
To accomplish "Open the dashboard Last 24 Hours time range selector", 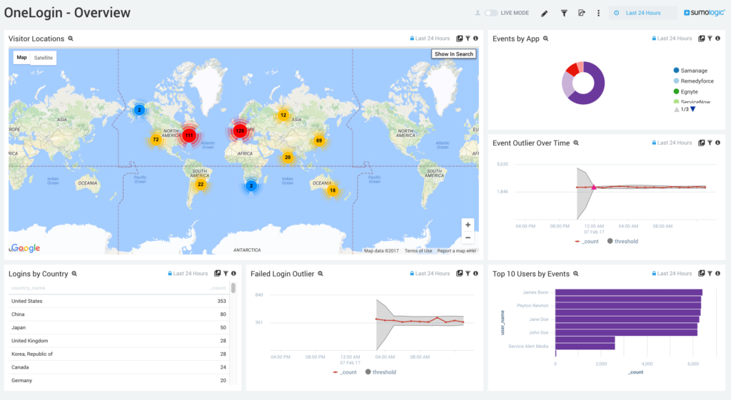I will click(643, 13).
